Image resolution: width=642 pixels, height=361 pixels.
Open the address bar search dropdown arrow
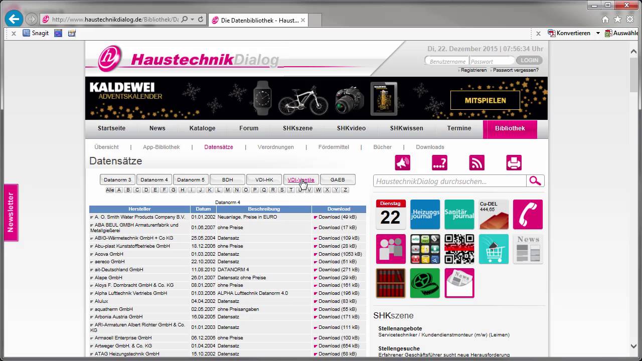[193, 20]
